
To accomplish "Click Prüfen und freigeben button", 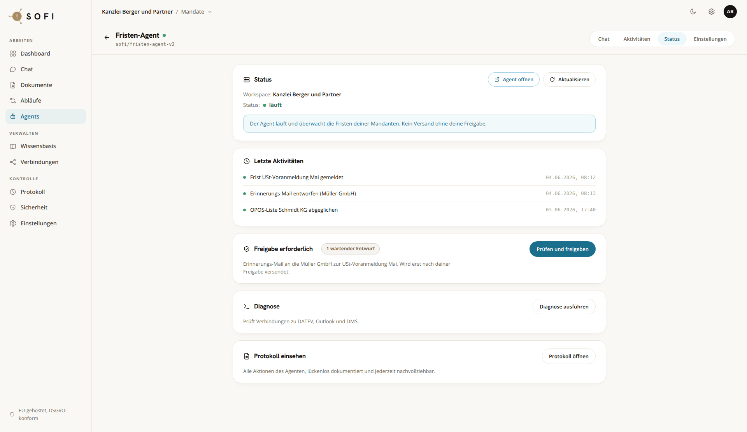I will click(563, 249).
